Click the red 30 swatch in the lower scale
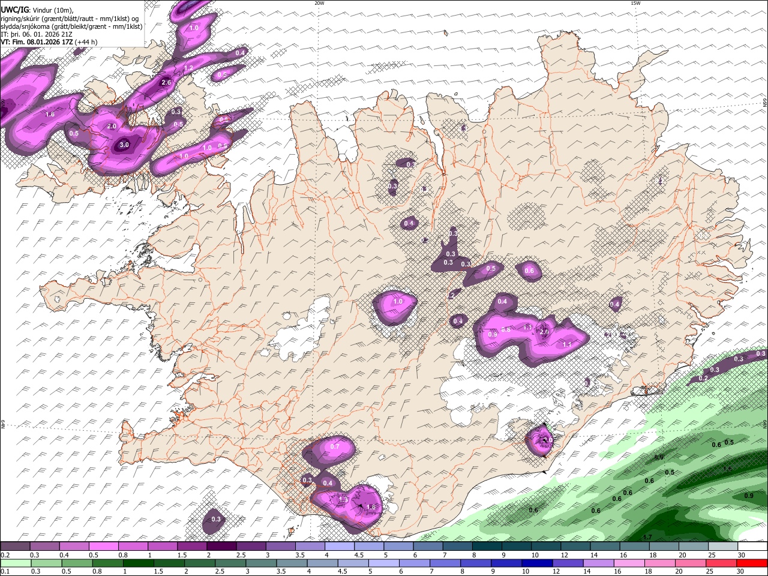 pos(752,563)
